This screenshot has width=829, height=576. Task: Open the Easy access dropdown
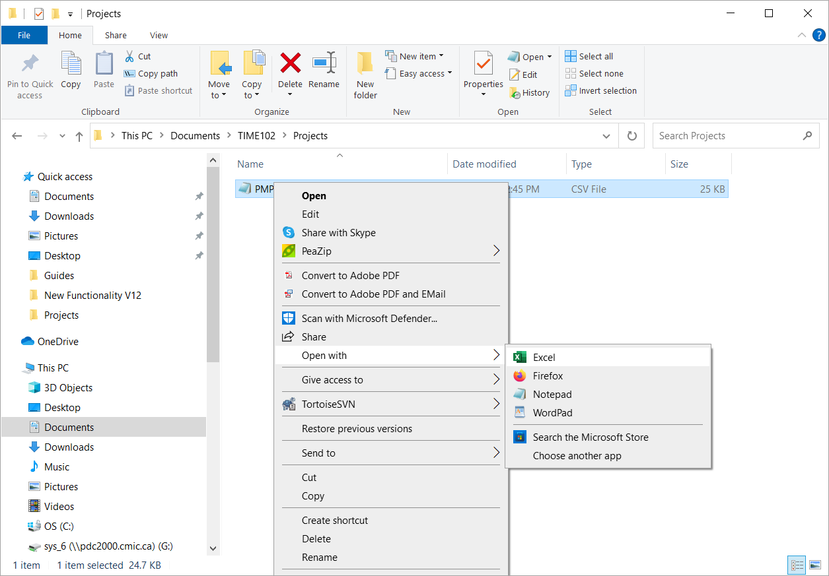click(419, 73)
